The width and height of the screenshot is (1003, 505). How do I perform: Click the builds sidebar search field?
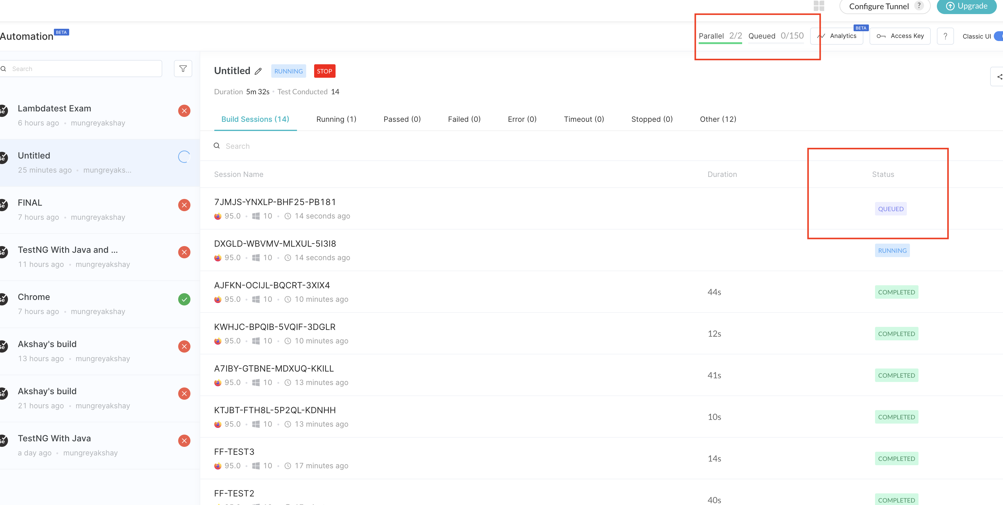(84, 69)
